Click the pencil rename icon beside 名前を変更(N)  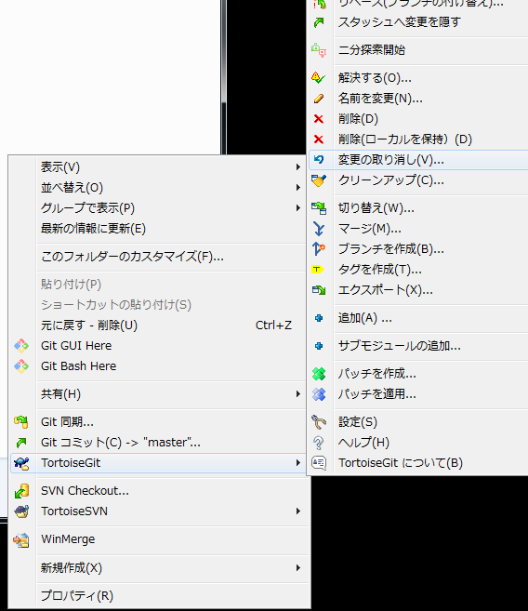[x=319, y=99]
